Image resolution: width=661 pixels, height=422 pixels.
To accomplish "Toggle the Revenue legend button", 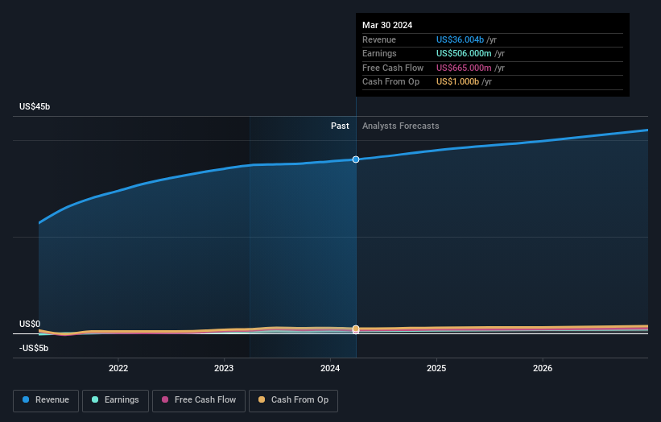I will 46,400.
